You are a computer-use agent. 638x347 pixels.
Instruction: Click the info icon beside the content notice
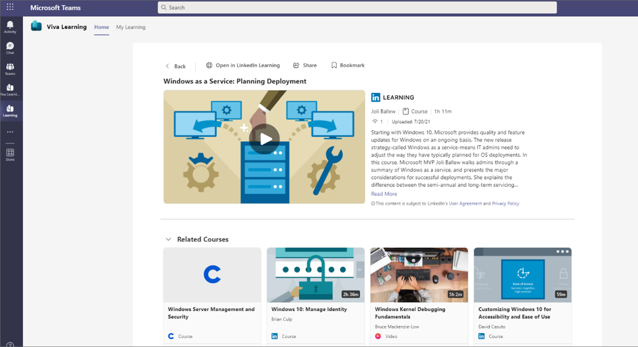click(373, 203)
